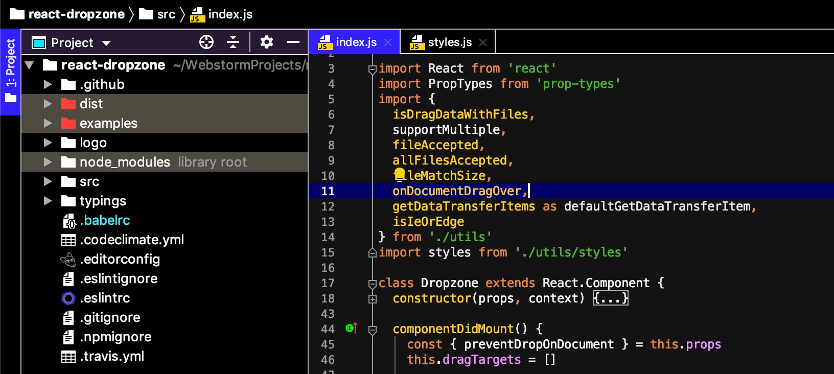Select .editorconfig in the project tree

tap(120, 259)
